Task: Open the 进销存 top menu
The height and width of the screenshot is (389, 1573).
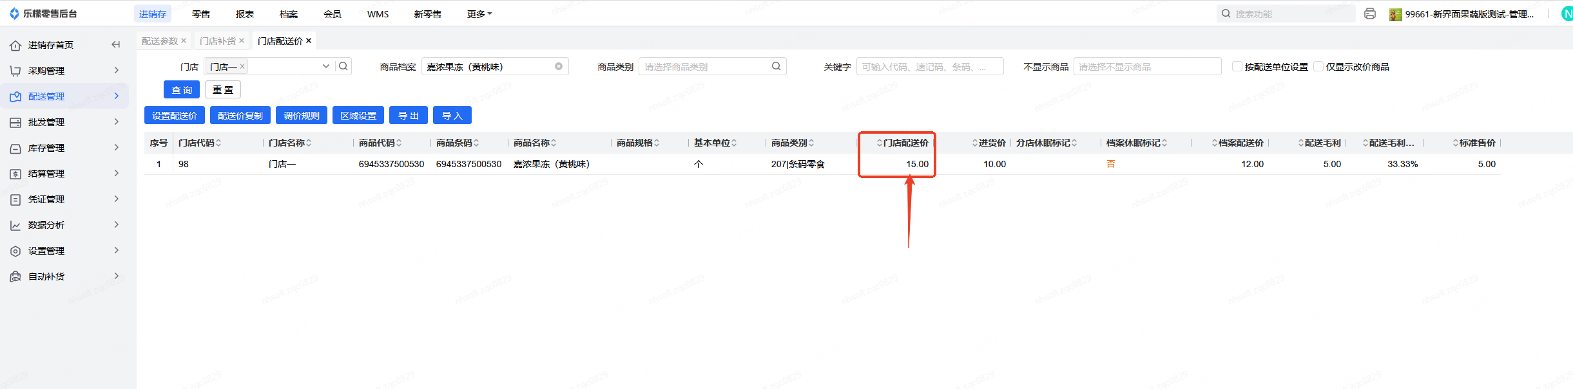Action: (153, 14)
